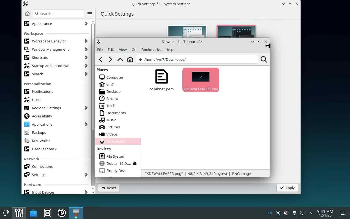The height and width of the screenshot is (219, 350).
Task: Expand hidden system tray icons
Action: [310, 213]
